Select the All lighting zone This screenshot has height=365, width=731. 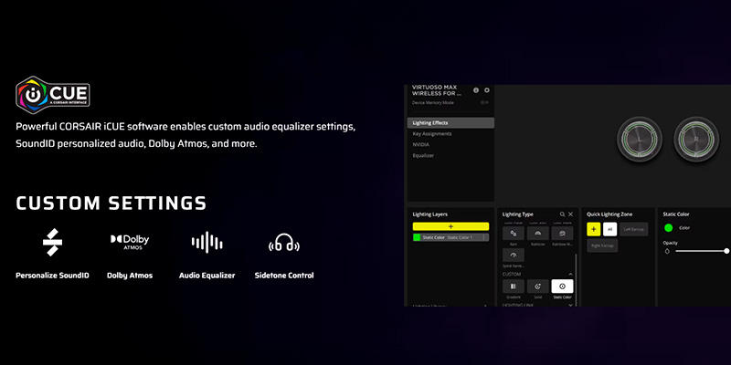(609, 229)
